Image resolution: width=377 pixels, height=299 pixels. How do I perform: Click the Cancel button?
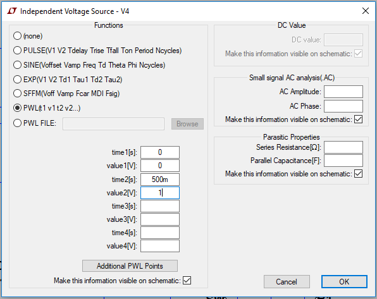click(x=287, y=281)
